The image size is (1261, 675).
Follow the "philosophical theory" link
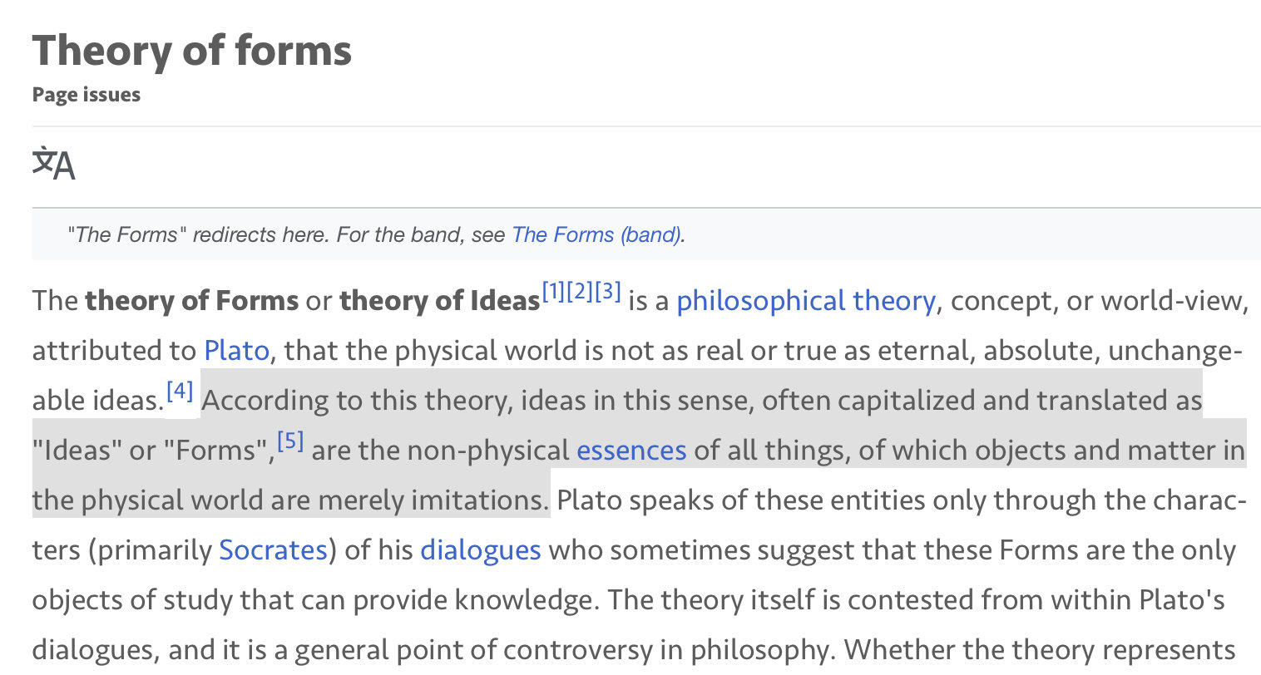805,301
